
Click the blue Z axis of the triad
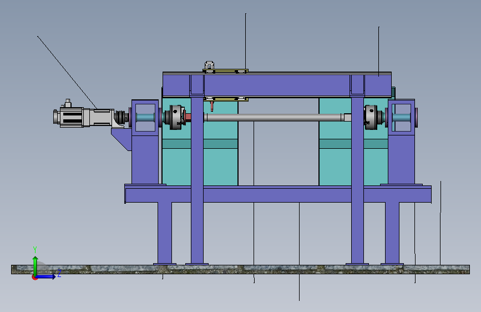45,276
